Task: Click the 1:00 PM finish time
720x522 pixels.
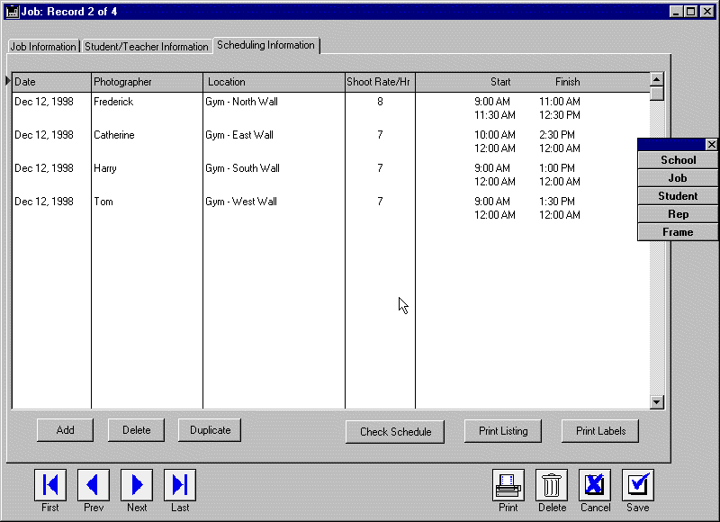Action: [x=557, y=168]
